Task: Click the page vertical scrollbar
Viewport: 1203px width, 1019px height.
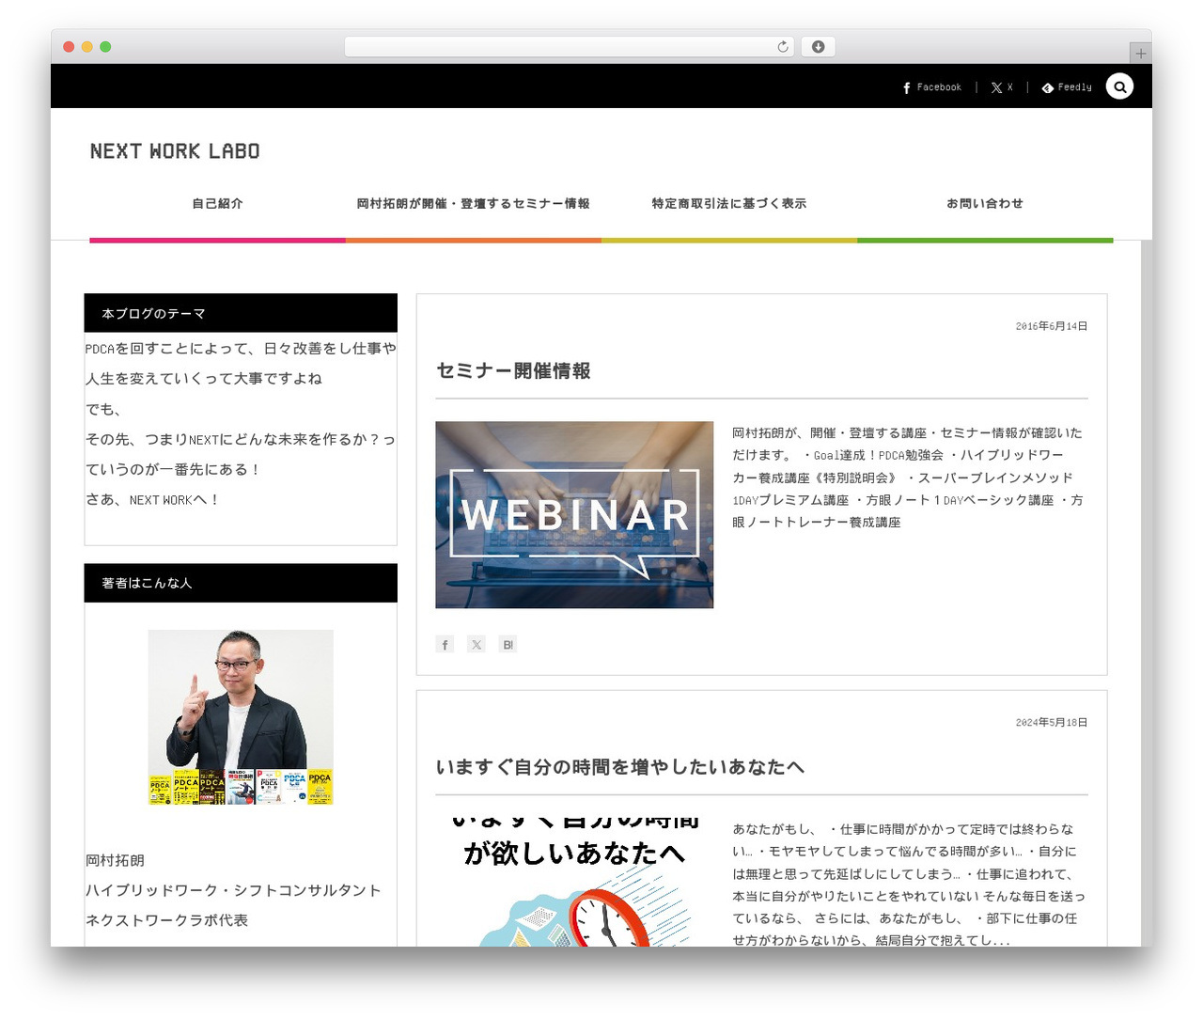Action: 1146,592
